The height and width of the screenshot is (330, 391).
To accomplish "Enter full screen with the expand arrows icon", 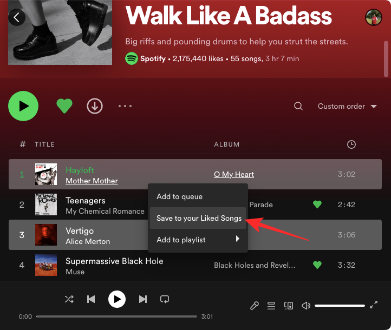I will click(x=374, y=305).
